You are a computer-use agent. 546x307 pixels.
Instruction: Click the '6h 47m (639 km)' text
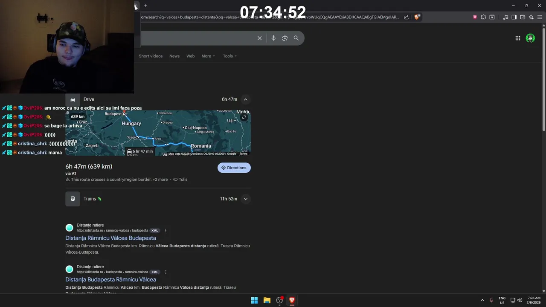(89, 166)
